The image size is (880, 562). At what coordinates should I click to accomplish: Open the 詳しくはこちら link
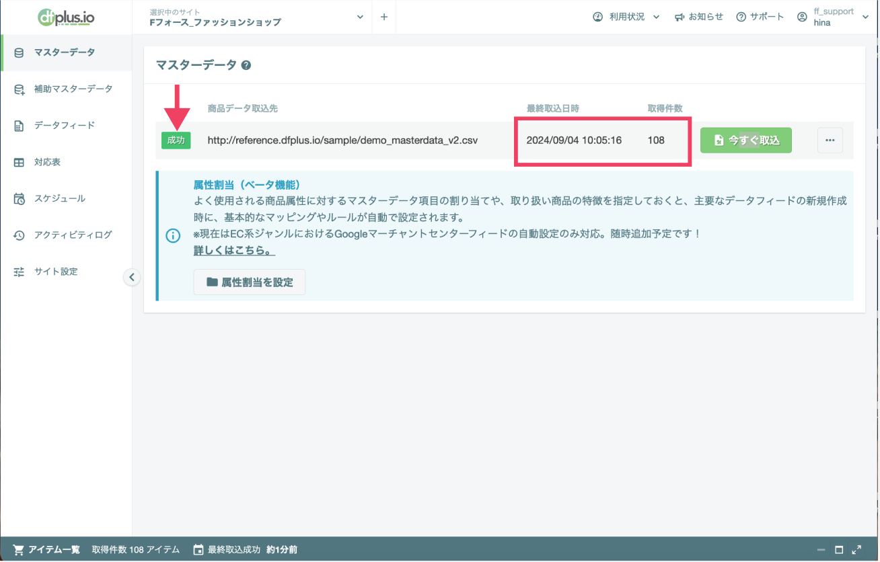pos(234,251)
